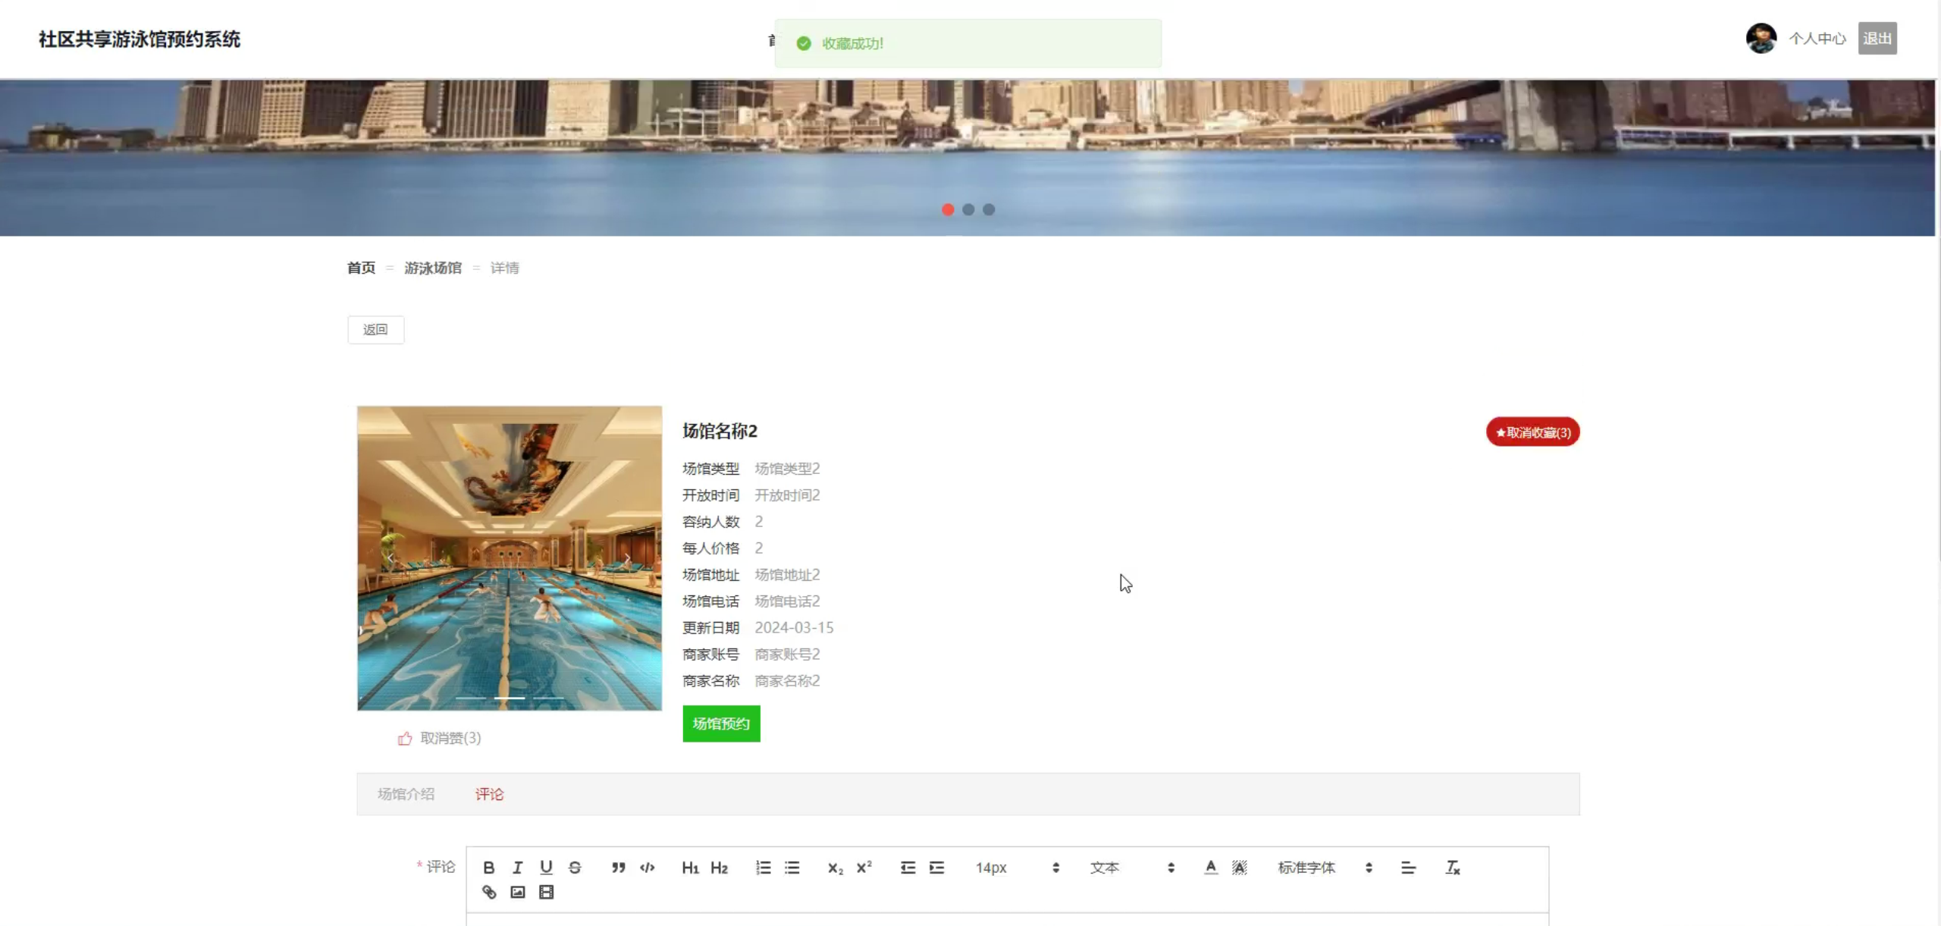Viewport: 1941px width, 926px height.
Task: Toggle the 取消收藏(3) favorite button
Action: tap(1532, 432)
